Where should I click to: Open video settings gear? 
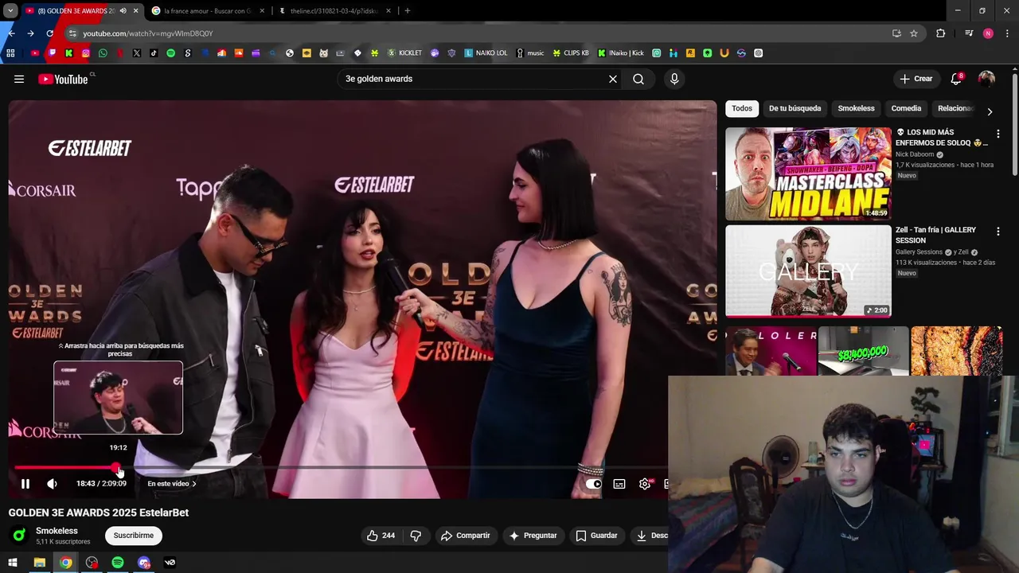click(x=645, y=484)
